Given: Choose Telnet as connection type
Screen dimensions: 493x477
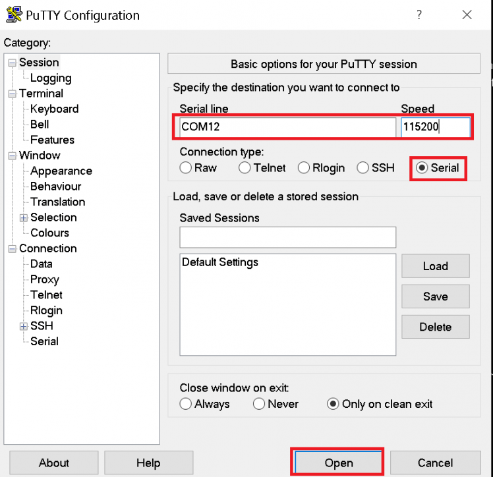Looking at the screenshot, I should (245, 168).
